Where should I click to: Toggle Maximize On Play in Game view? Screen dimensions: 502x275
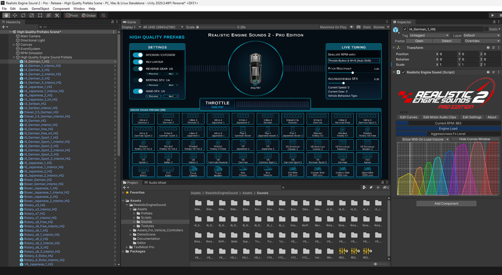click(x=333, y=27)
